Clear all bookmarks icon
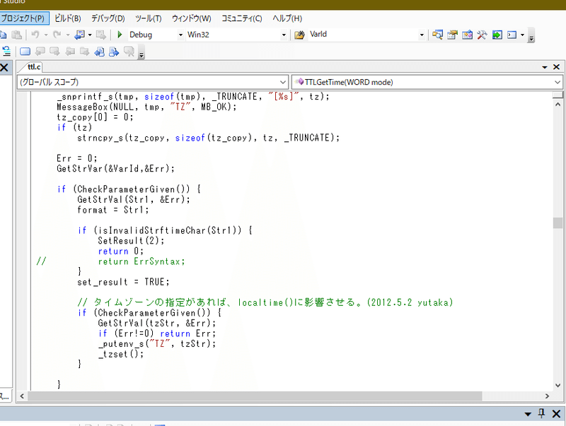 tap(129, 52)
